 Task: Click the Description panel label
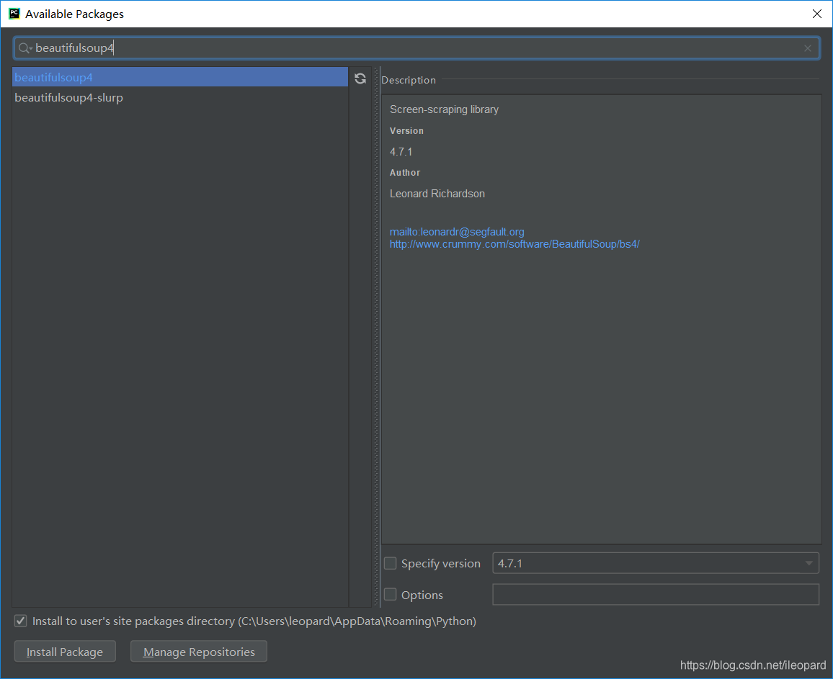[x=409, y=80]
